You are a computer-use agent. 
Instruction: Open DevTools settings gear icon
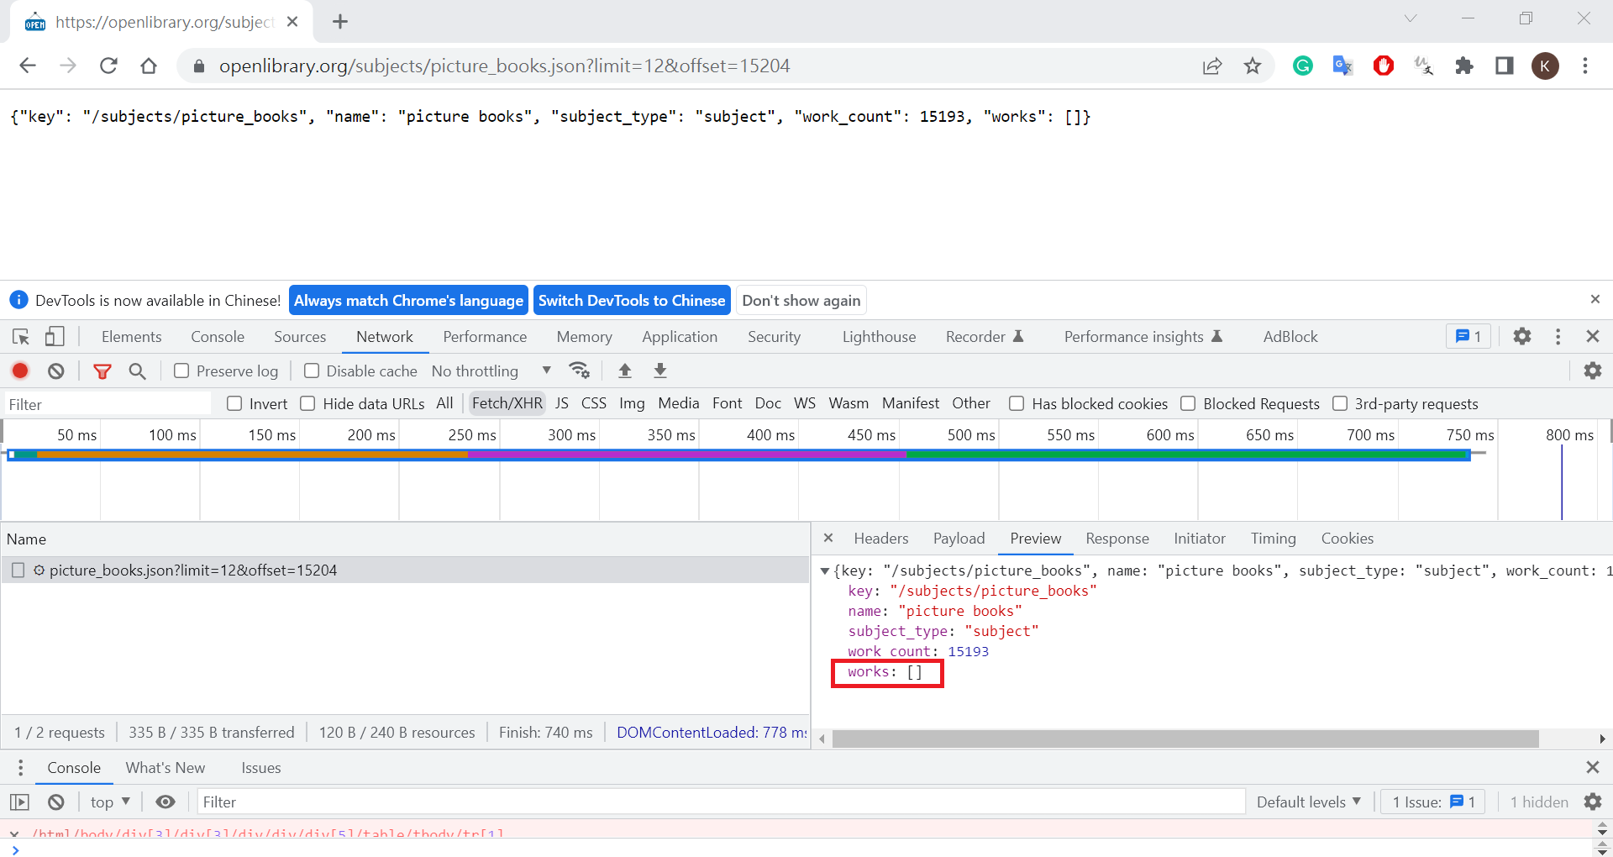1521,337
